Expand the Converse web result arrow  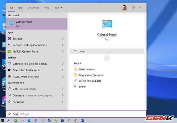click(x=63, y=95)
